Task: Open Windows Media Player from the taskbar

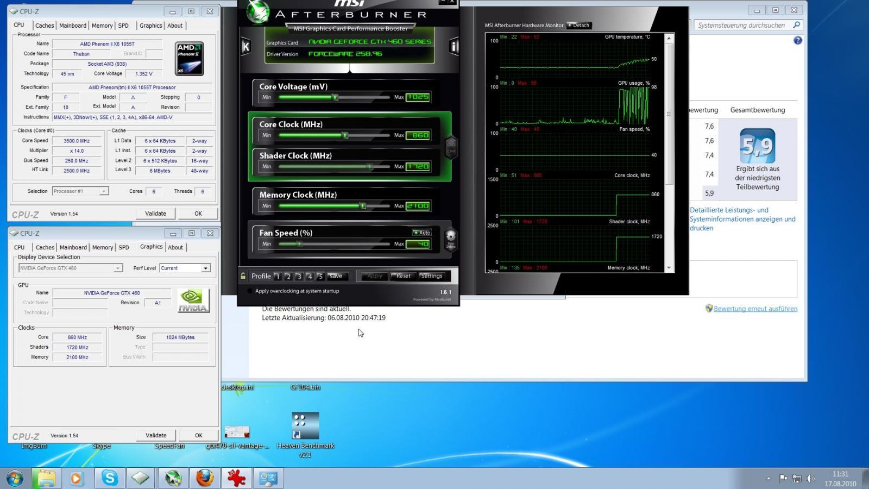Action: [x=76, y=478]
